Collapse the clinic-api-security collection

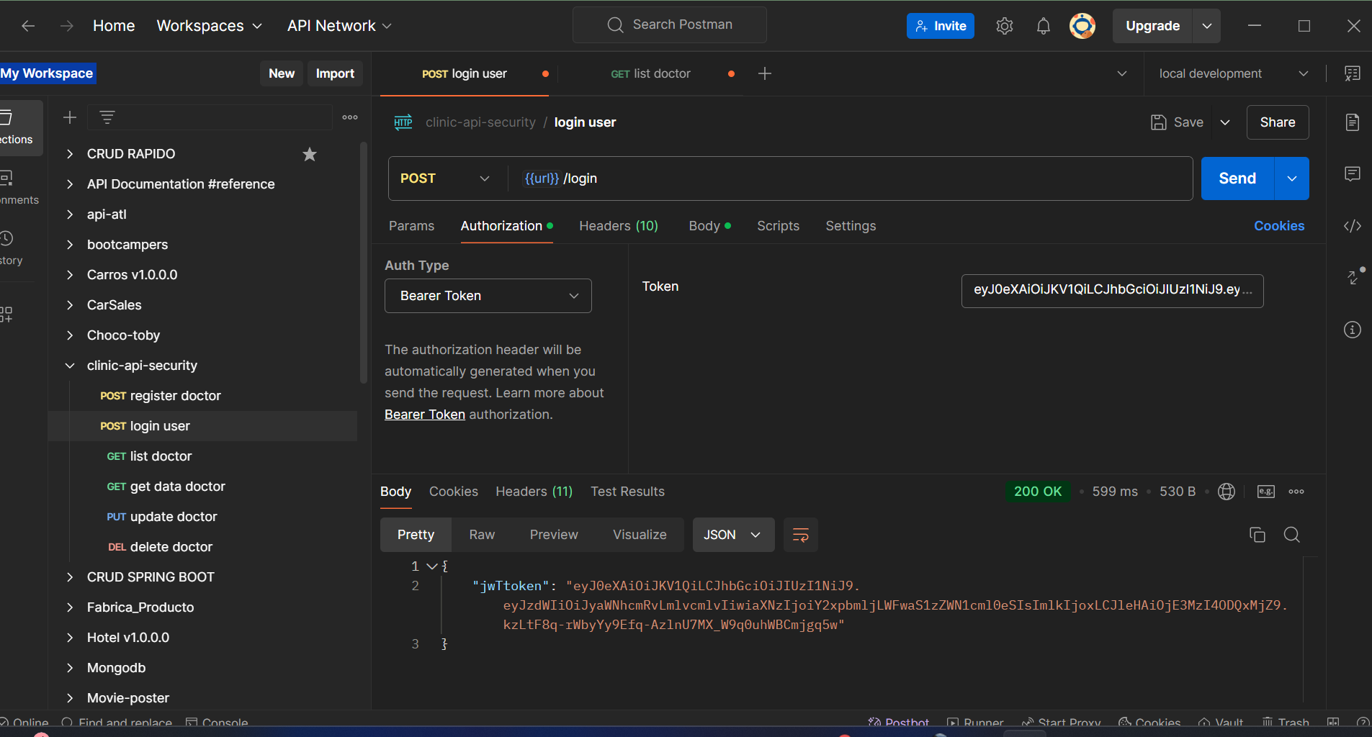click(70, 366)
